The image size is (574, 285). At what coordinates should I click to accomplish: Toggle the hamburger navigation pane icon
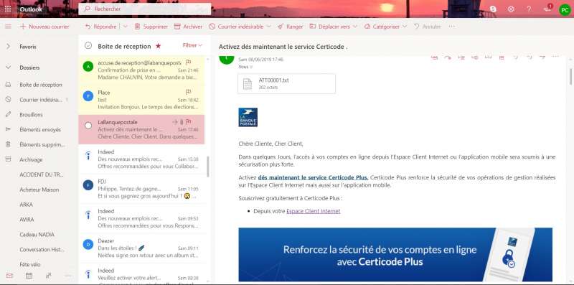(8, 27)
